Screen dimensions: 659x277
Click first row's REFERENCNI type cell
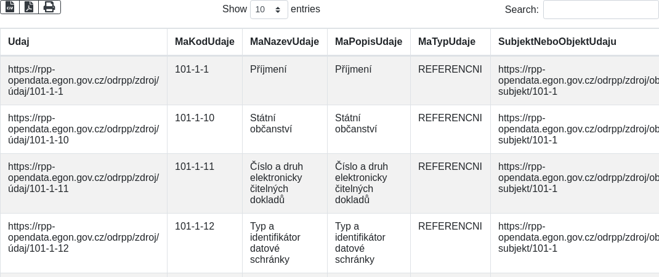tap(450, 80)
